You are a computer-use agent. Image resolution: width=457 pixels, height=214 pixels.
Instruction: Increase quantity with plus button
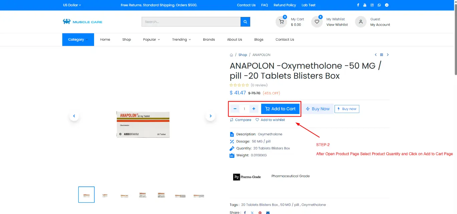254,109
